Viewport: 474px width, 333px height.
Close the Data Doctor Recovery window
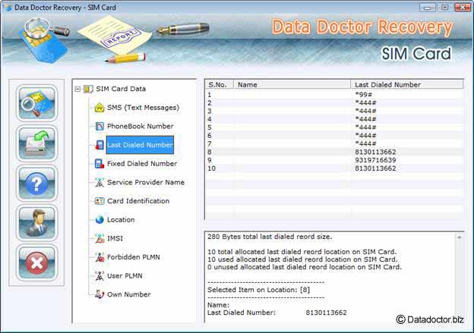coord(463,8)
